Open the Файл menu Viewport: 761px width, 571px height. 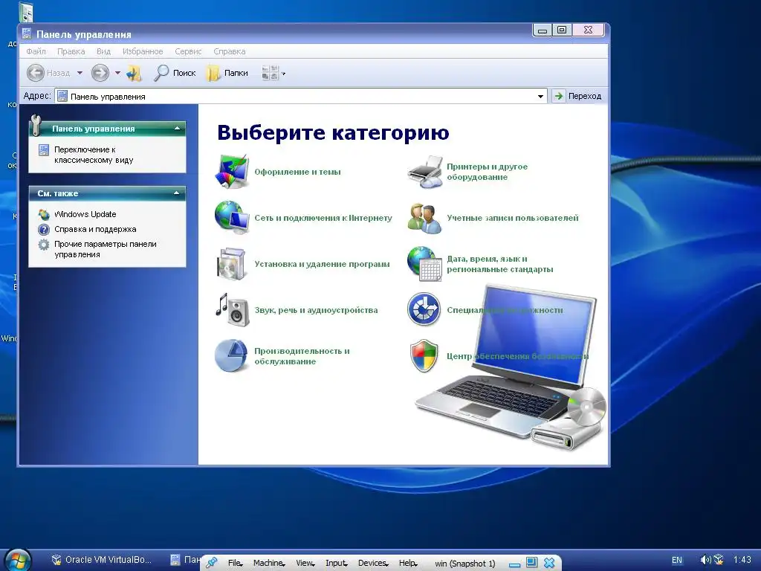[36, 51]
